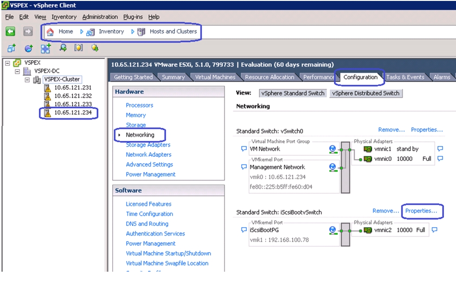This screenshot has width=456, height=287.
Task: Switch to the Summary tab
Action: 173,77
